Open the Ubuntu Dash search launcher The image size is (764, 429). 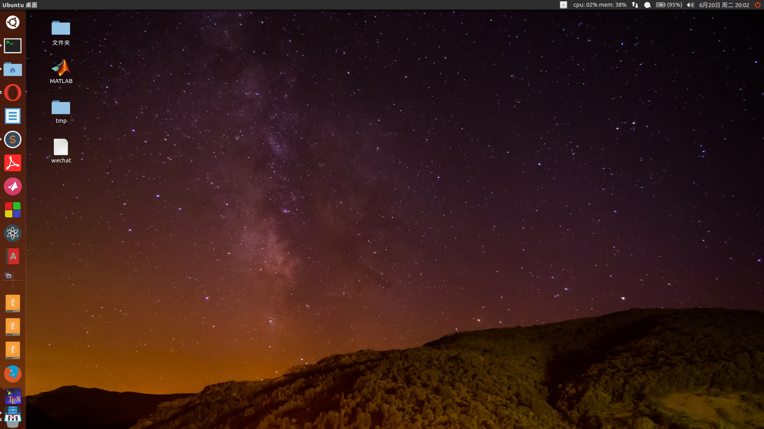(x=13, y=22)
